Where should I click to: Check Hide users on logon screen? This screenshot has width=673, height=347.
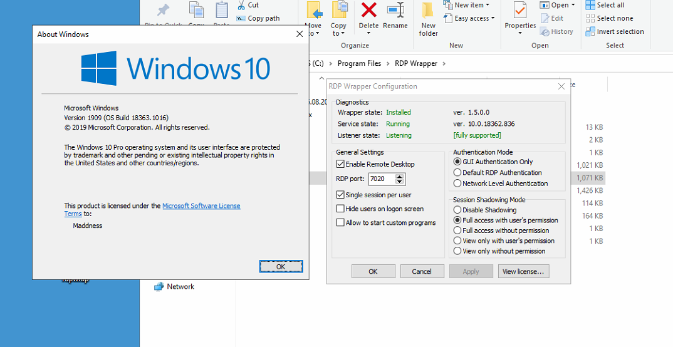click(340, 209)
